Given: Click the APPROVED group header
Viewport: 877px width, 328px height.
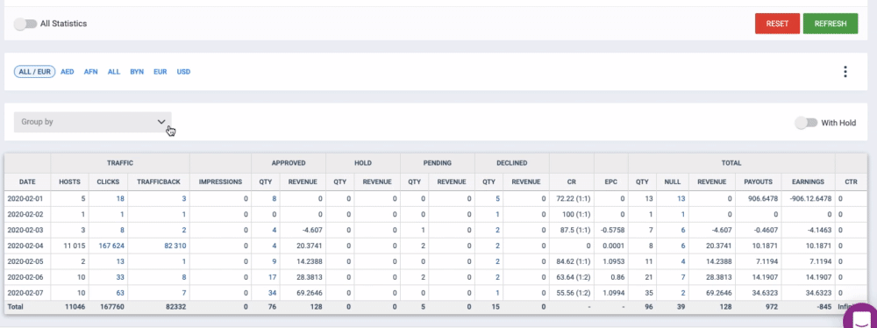Looking at the screenshot, I should click(288, 163).
